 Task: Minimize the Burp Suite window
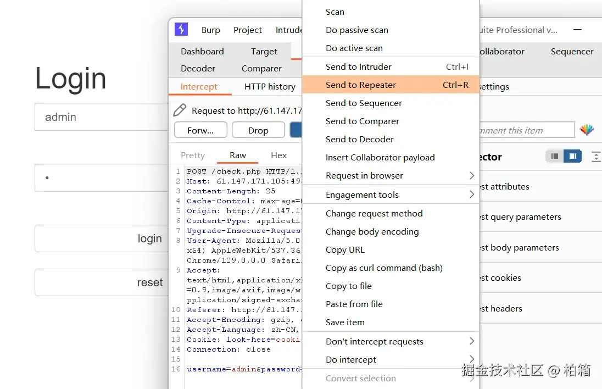tap(577, 30)
